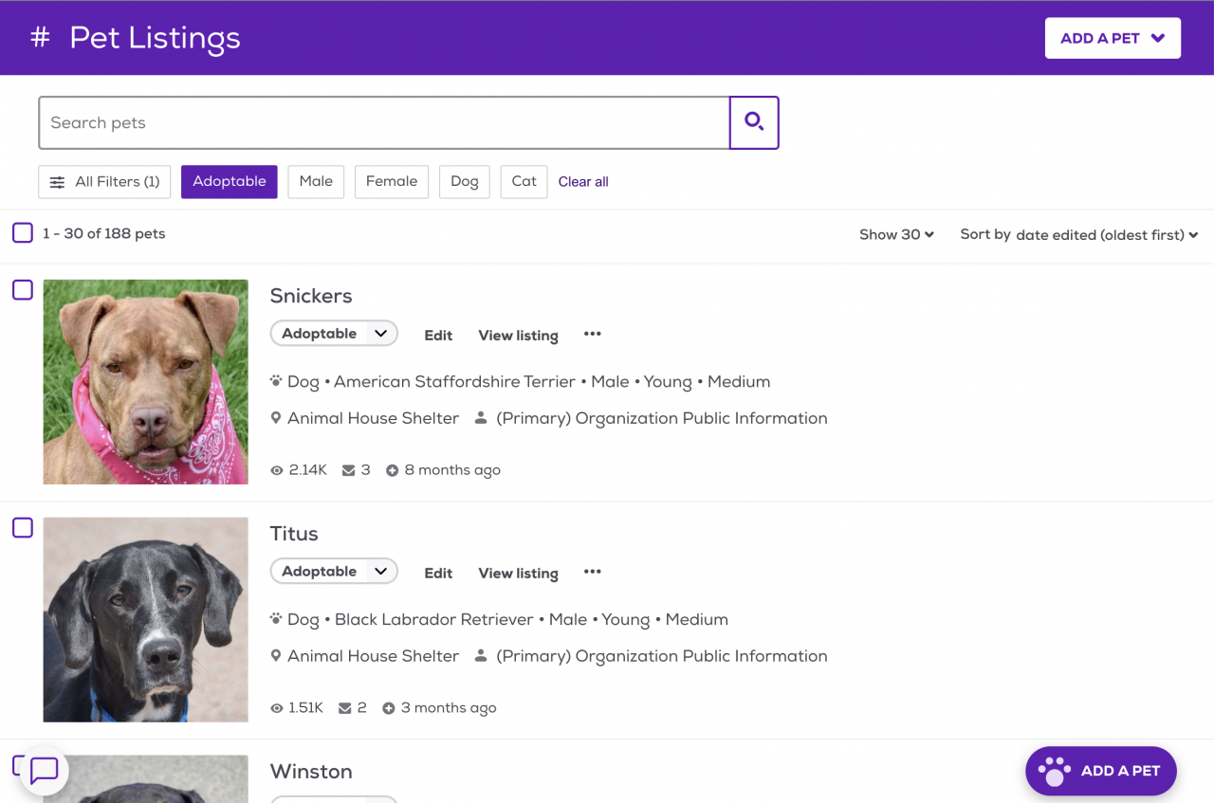Click the three-dot menu for Snickers
The height and width of the screenshot is (803, 1214).
tap(593, 334)
